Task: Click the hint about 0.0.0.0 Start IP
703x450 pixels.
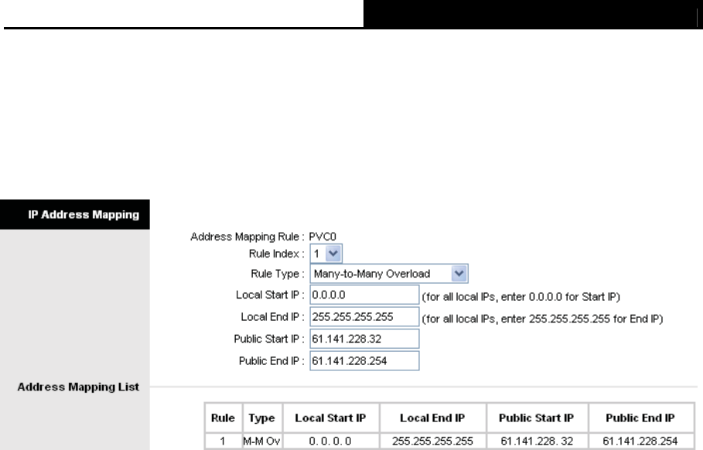Action: pyautogui.click(x=521, y=297)
